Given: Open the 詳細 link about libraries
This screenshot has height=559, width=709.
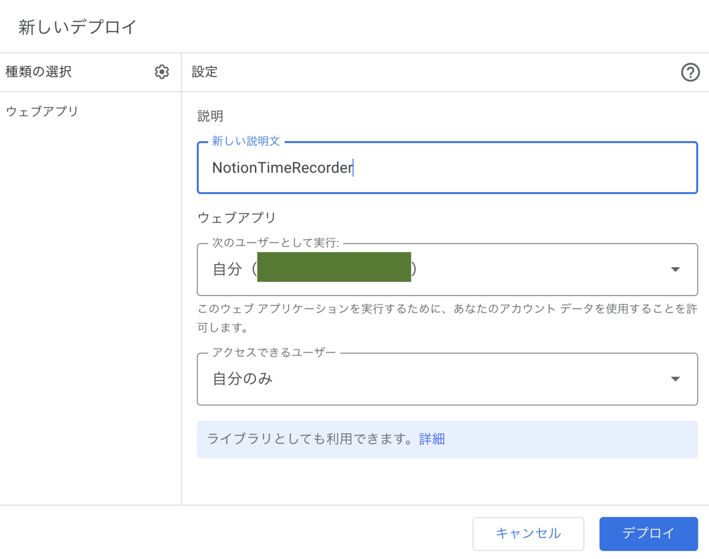Looking at the screenshot, I should tap(432, 439).
